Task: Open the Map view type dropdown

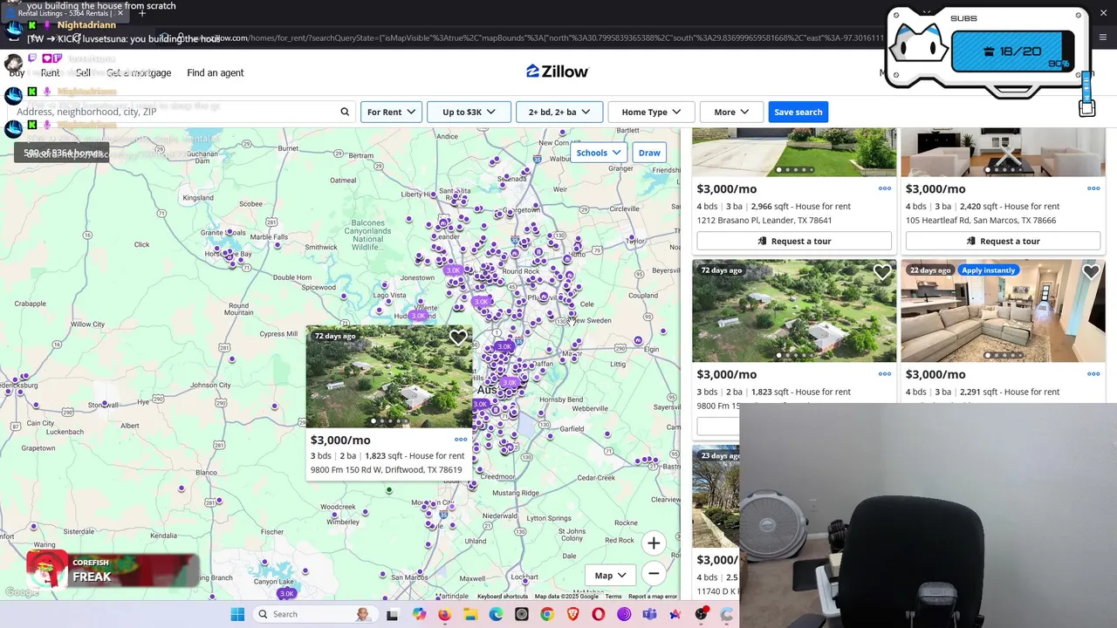Action: [611, 575]
